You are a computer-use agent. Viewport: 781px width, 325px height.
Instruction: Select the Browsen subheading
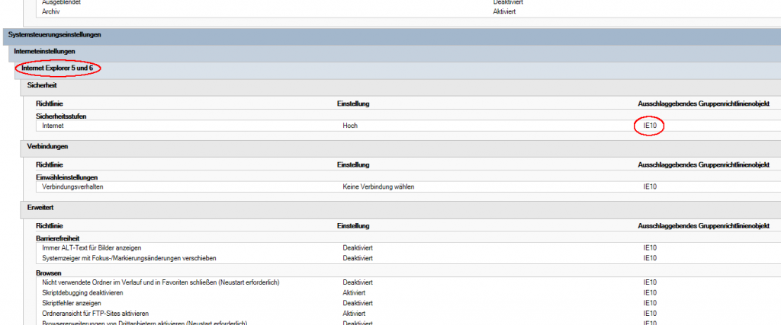(x=48, y=272)
